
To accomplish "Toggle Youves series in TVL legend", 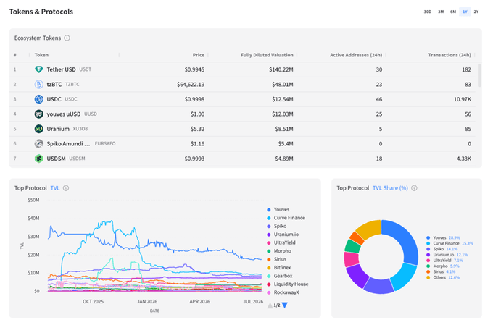I will [x=278, y=209].
